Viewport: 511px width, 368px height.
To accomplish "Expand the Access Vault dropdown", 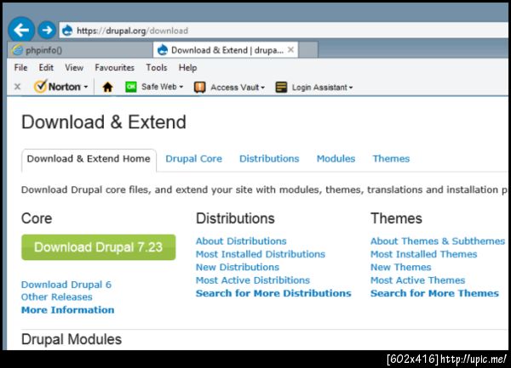I will (262, 88).
